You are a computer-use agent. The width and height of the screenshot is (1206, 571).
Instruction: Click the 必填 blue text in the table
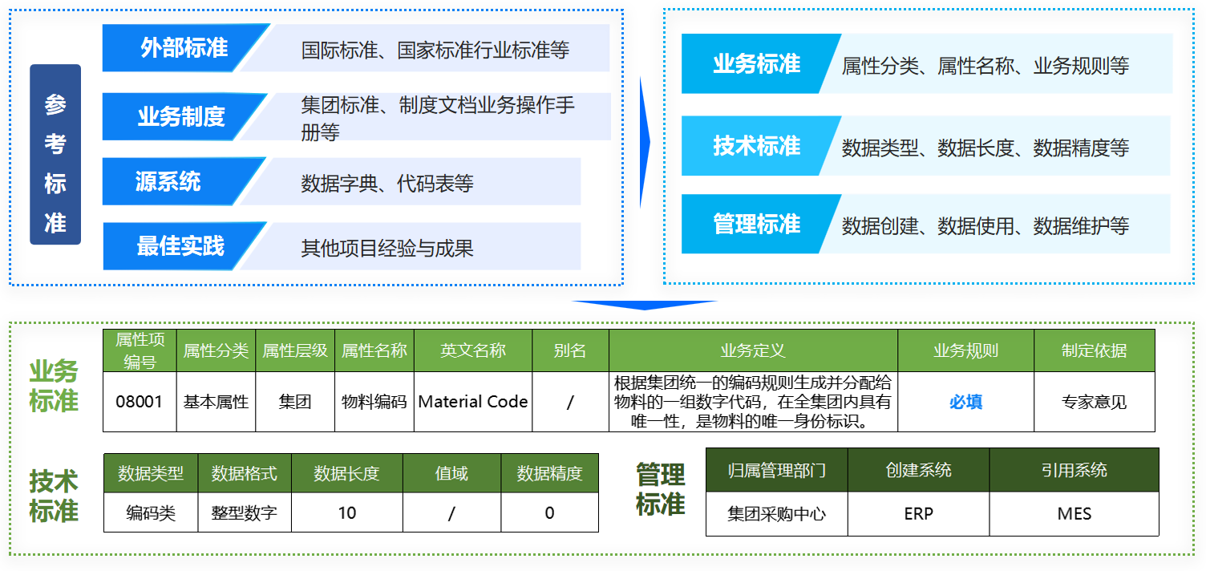click(965, 402)
